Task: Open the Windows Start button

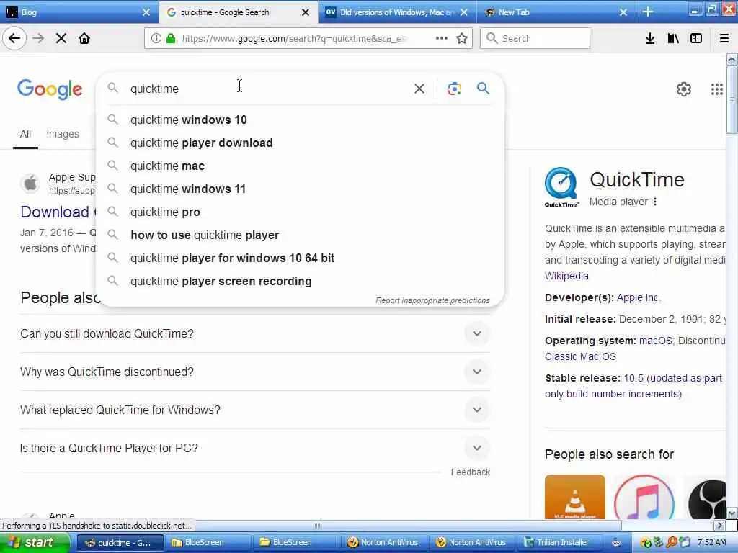Action: tap(35, 542)
